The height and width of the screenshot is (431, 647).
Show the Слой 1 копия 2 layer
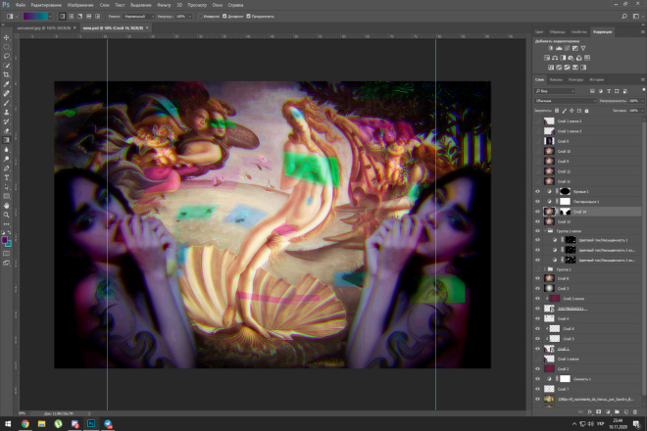(x=537, y=120)
